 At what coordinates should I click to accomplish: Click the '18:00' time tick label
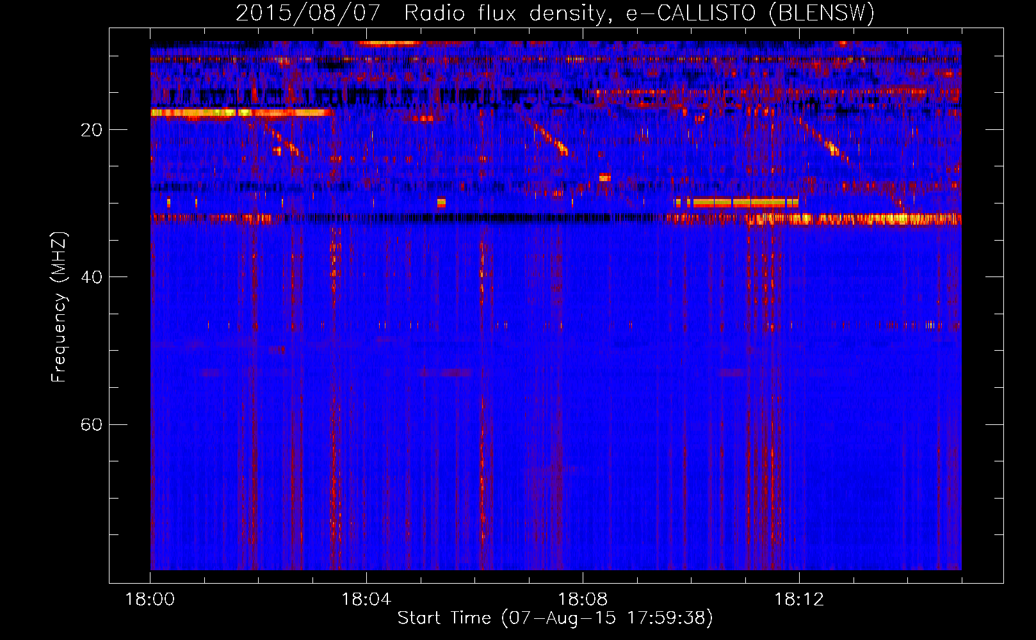(x=150, y=600)
